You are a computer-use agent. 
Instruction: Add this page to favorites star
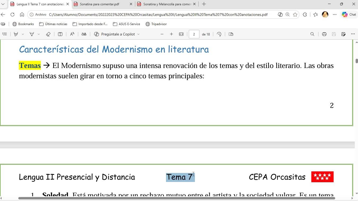click(295, 15)
